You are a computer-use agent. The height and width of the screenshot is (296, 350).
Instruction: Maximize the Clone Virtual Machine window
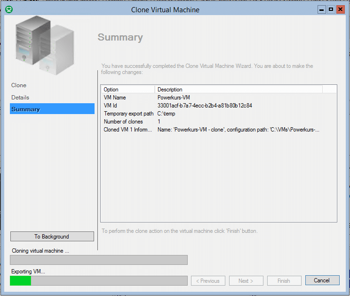(331, 9)
